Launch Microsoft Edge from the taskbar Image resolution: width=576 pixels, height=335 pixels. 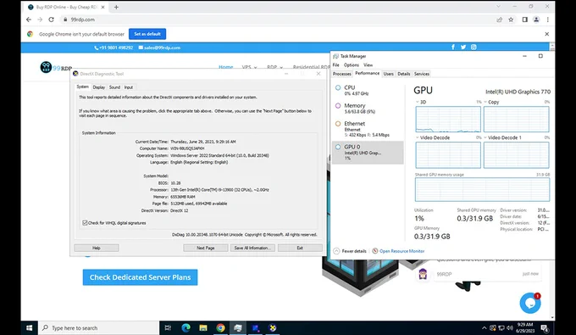186,327
